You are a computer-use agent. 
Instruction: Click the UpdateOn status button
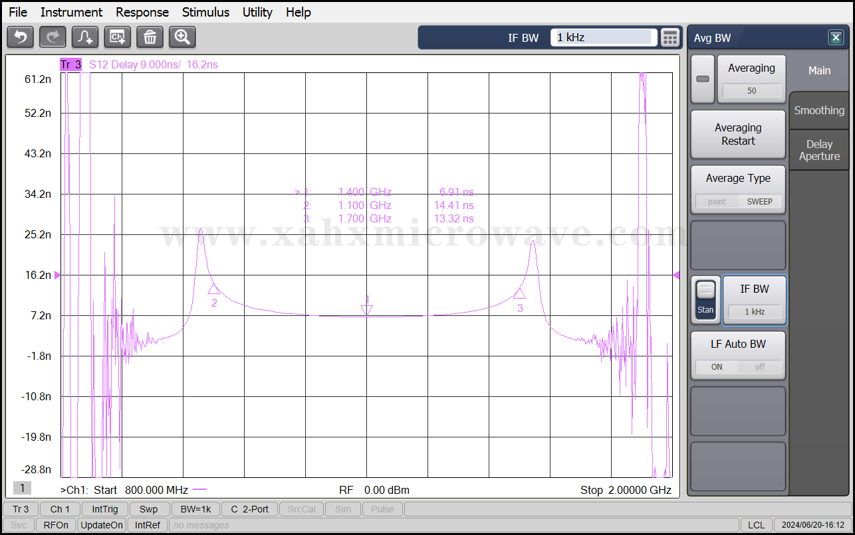click(102, 525)
